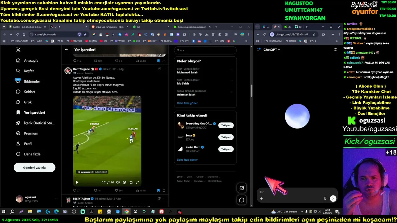Expand ChatGPT model selector dropdown
Screen dimensions: 397x223
tap(272, 50)
